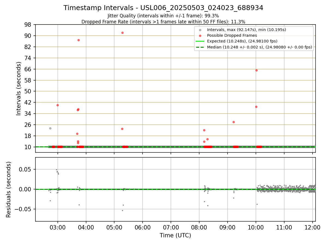
Task: Click the "50" y-axis tick label
Action: (29, 91)
